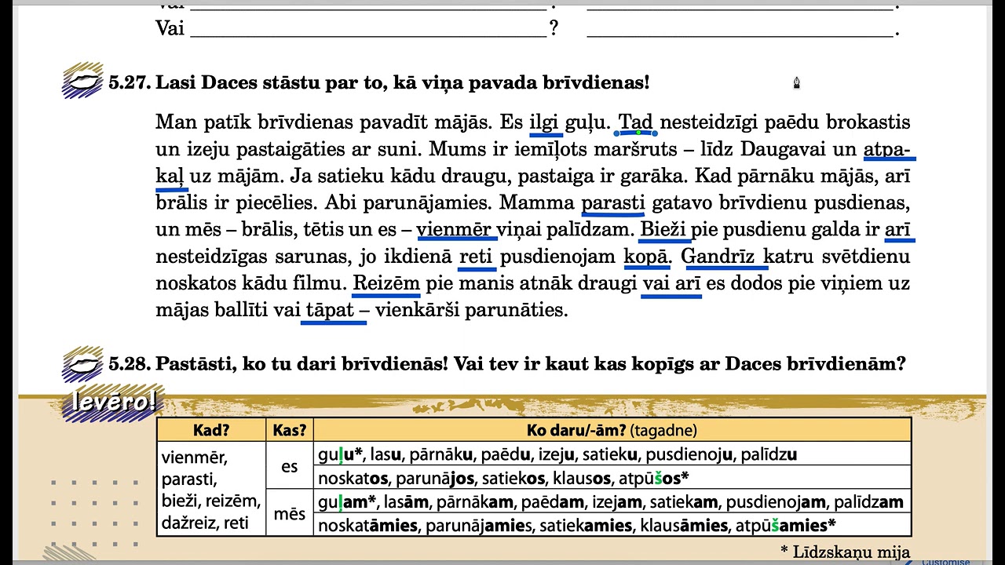Click the 'Kad?' table header
Image resolution: width=1005 pixels, height=565 pixels.
[211, 430]
